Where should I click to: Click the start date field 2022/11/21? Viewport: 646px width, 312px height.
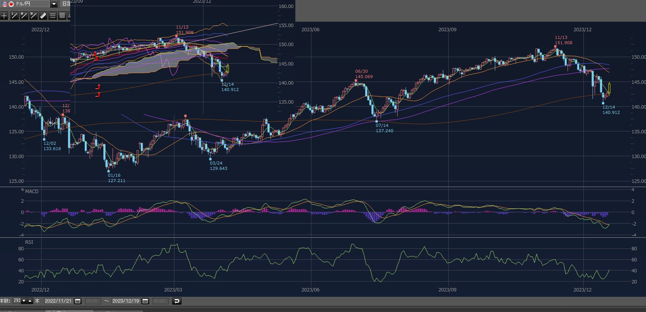(58, 301)
